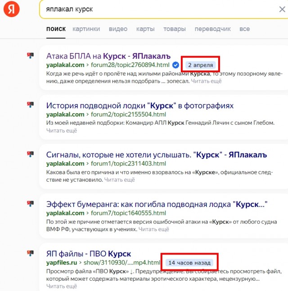The height and width of the screenshot is (291, 288).
Task: Click the favicon beside 'Сигналы, которые не хотели услышать'
Action: point(30,154)
